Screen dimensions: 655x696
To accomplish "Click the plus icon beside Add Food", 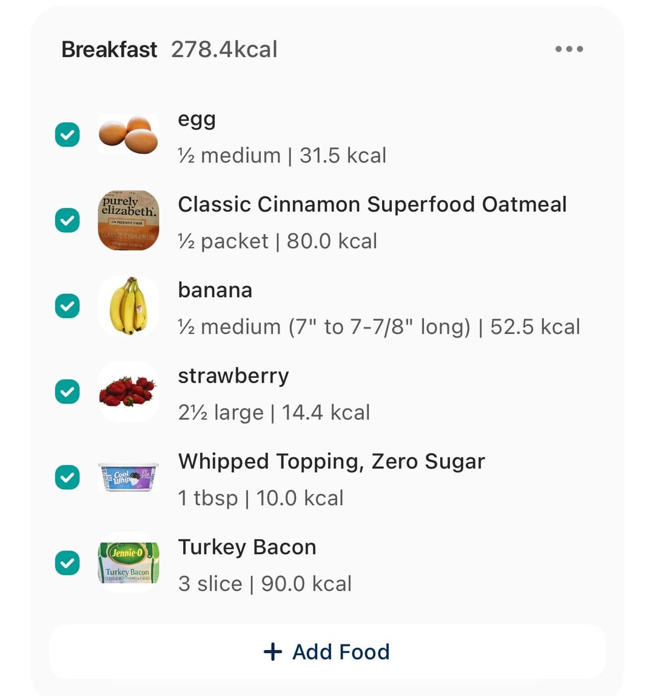I will 273,652.
